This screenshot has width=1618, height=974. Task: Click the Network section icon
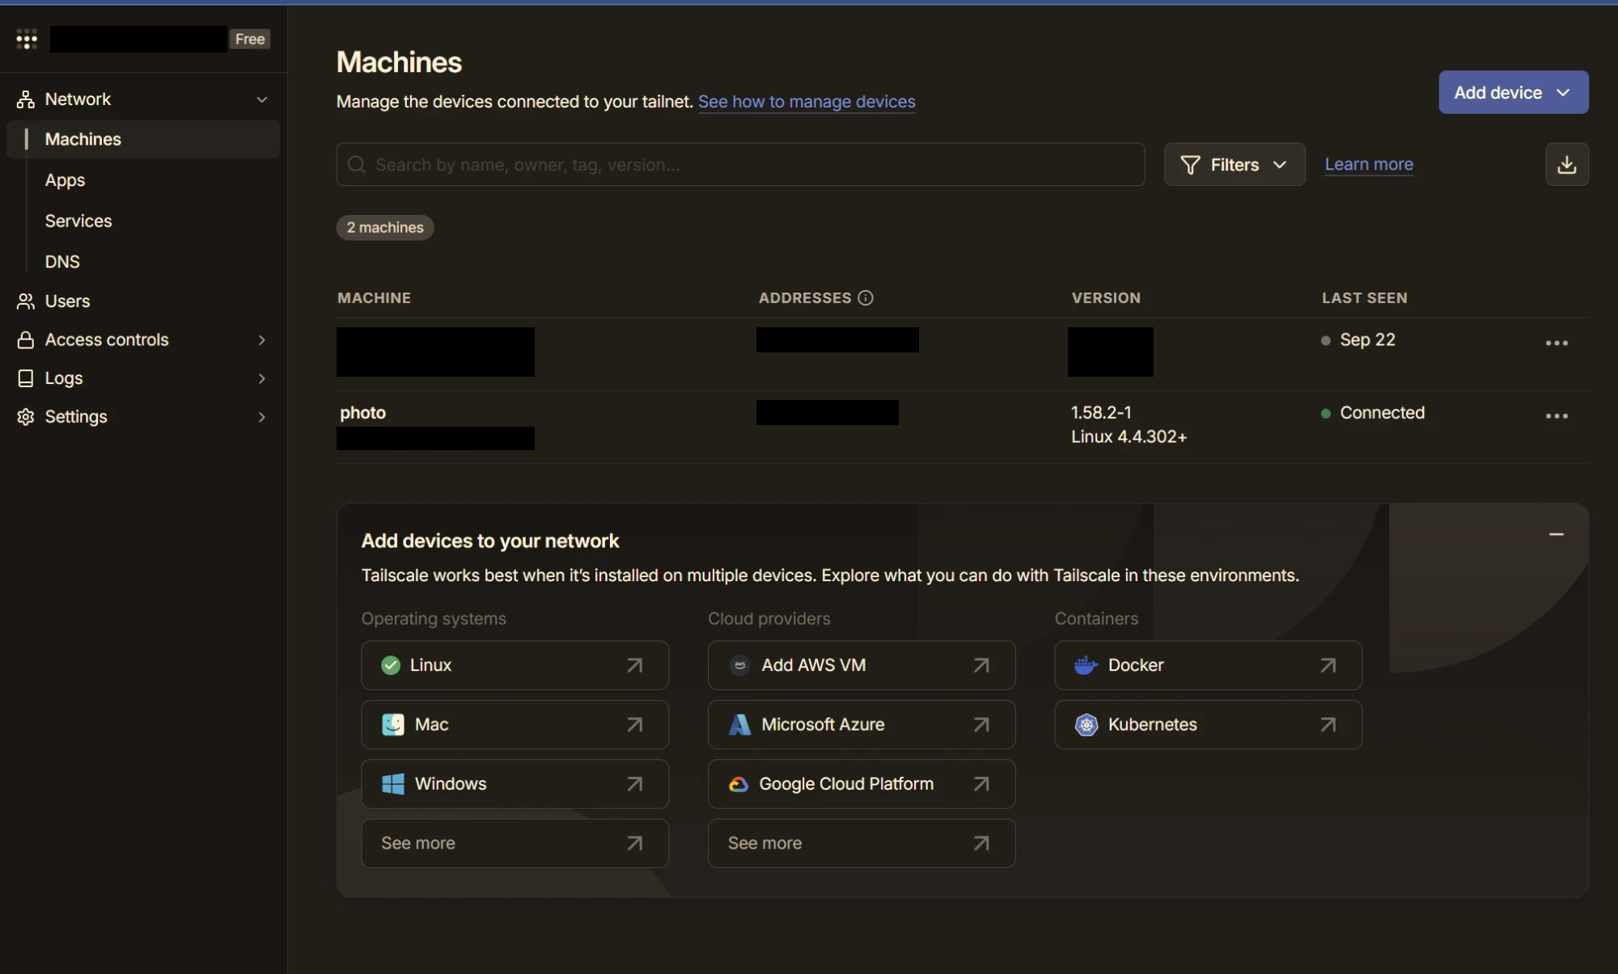(26, 99)
